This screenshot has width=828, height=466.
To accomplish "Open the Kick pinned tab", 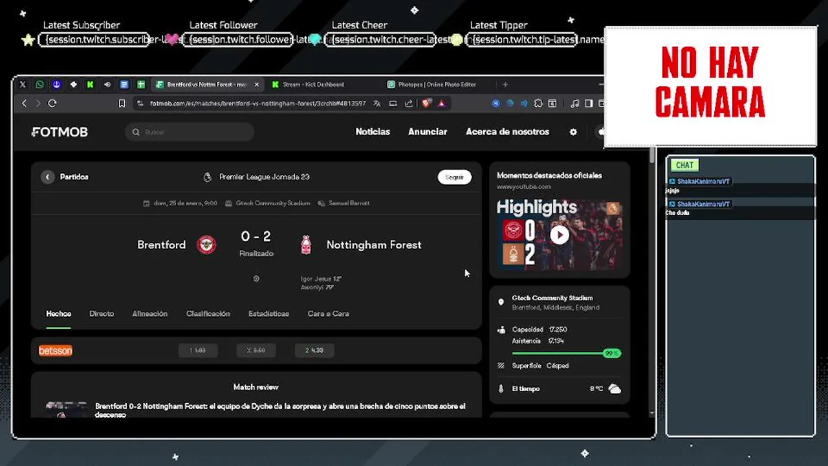I will click(x=90, y=84).
